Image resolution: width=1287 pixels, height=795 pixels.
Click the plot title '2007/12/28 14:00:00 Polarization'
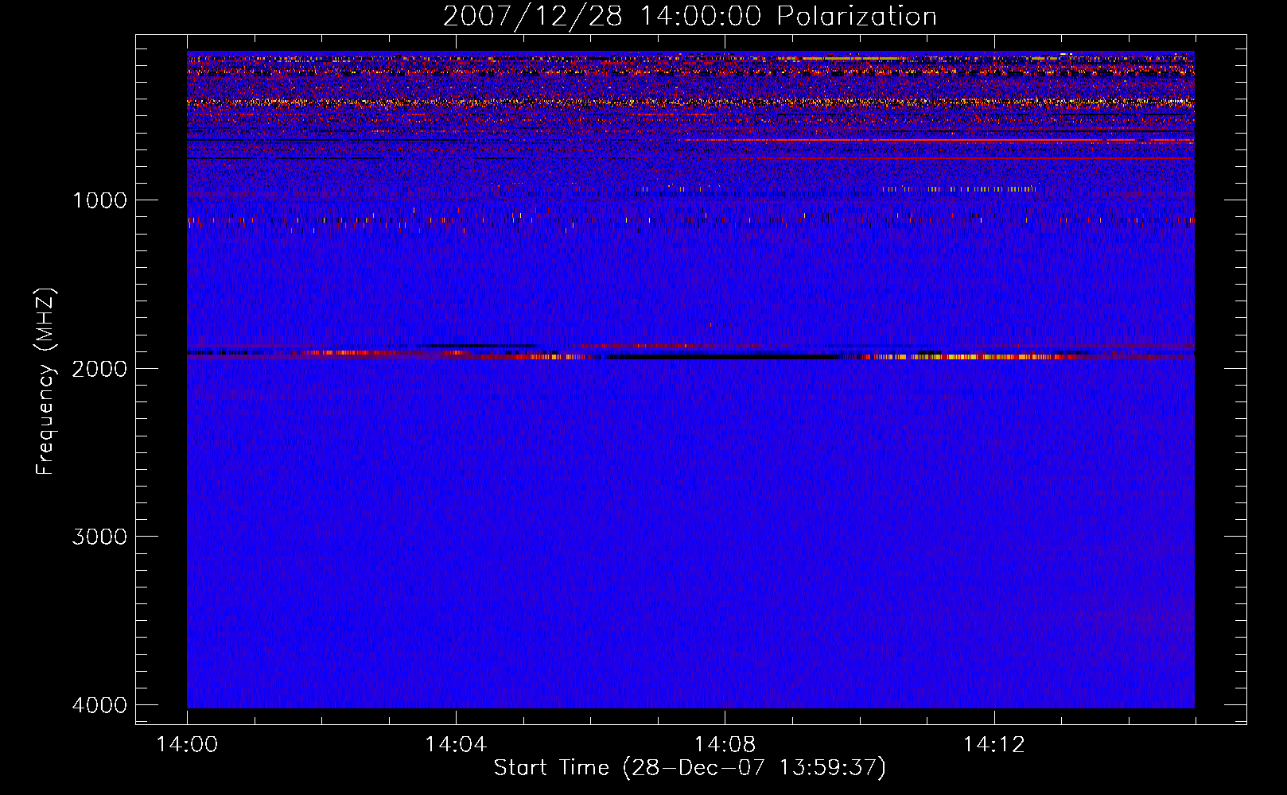(x=690, y=17)
